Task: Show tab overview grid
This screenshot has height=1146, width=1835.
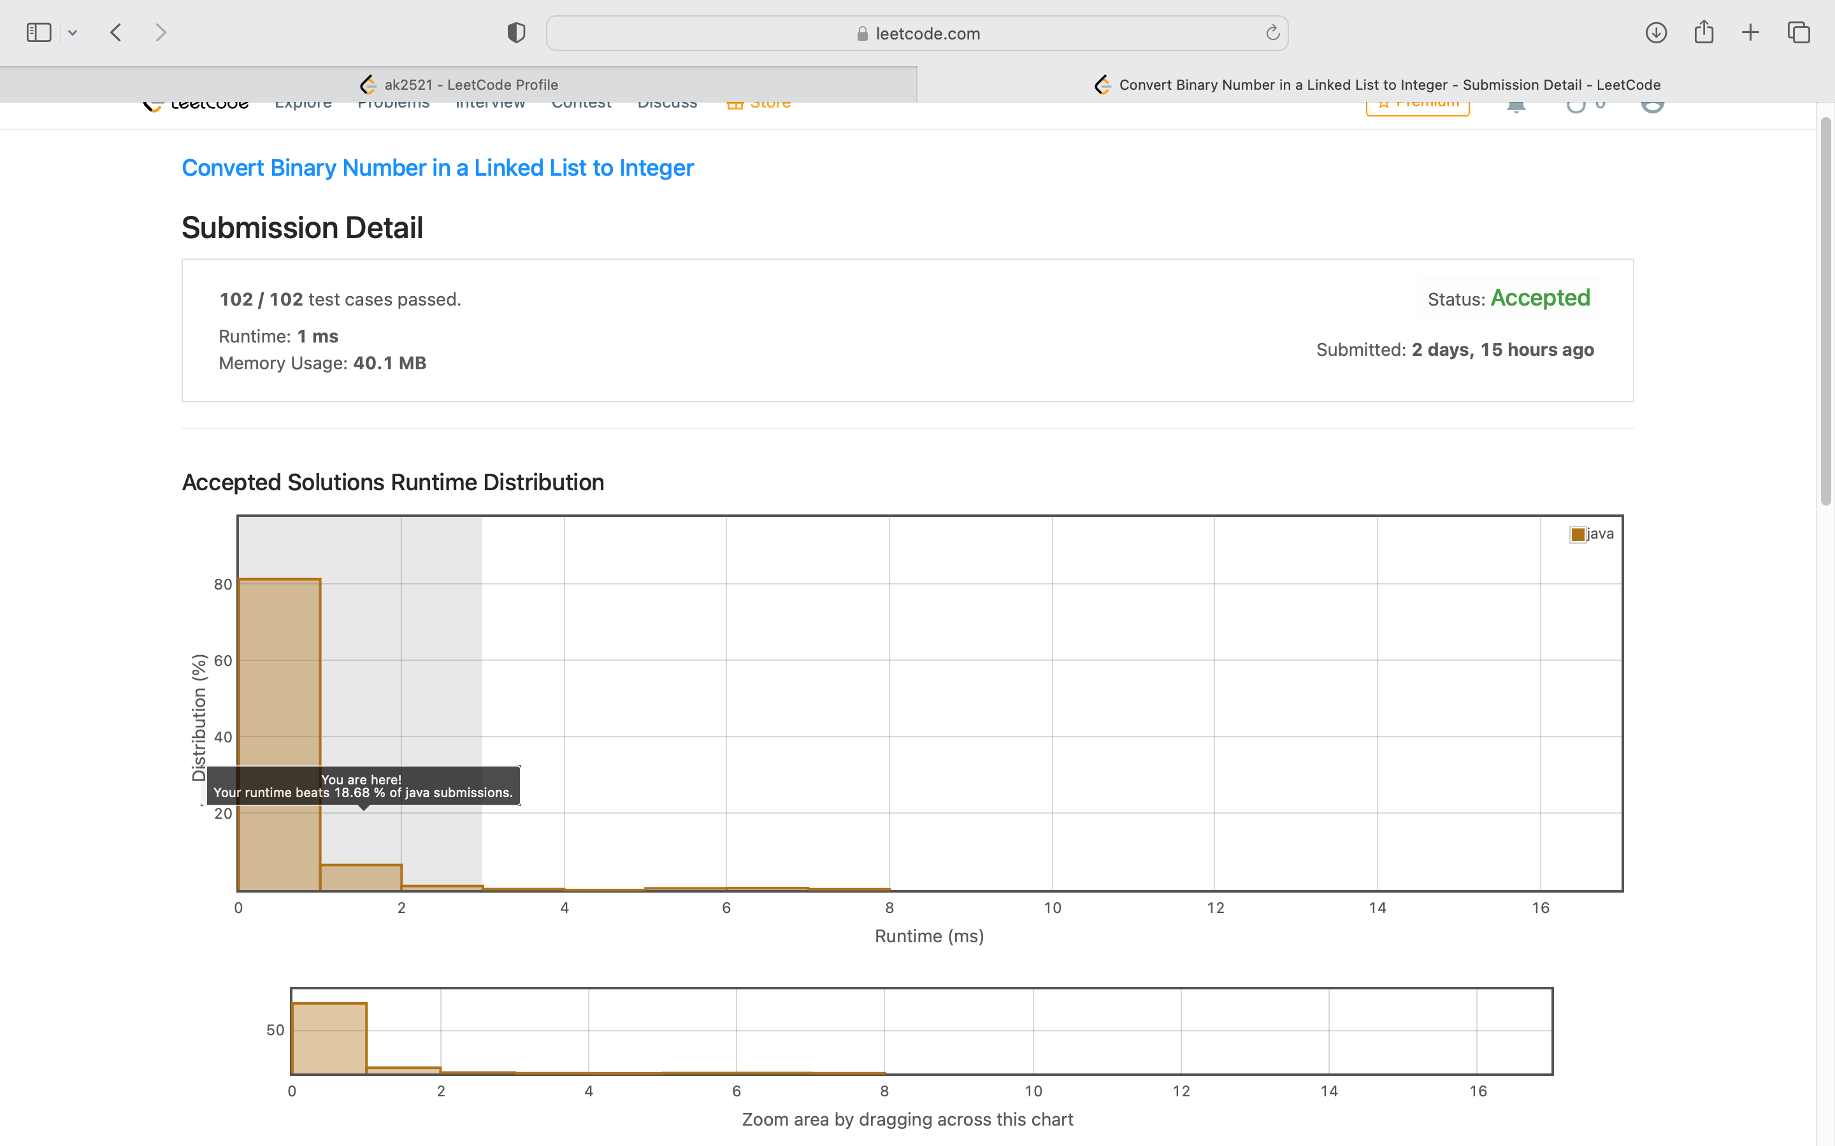Action: 1799,32
